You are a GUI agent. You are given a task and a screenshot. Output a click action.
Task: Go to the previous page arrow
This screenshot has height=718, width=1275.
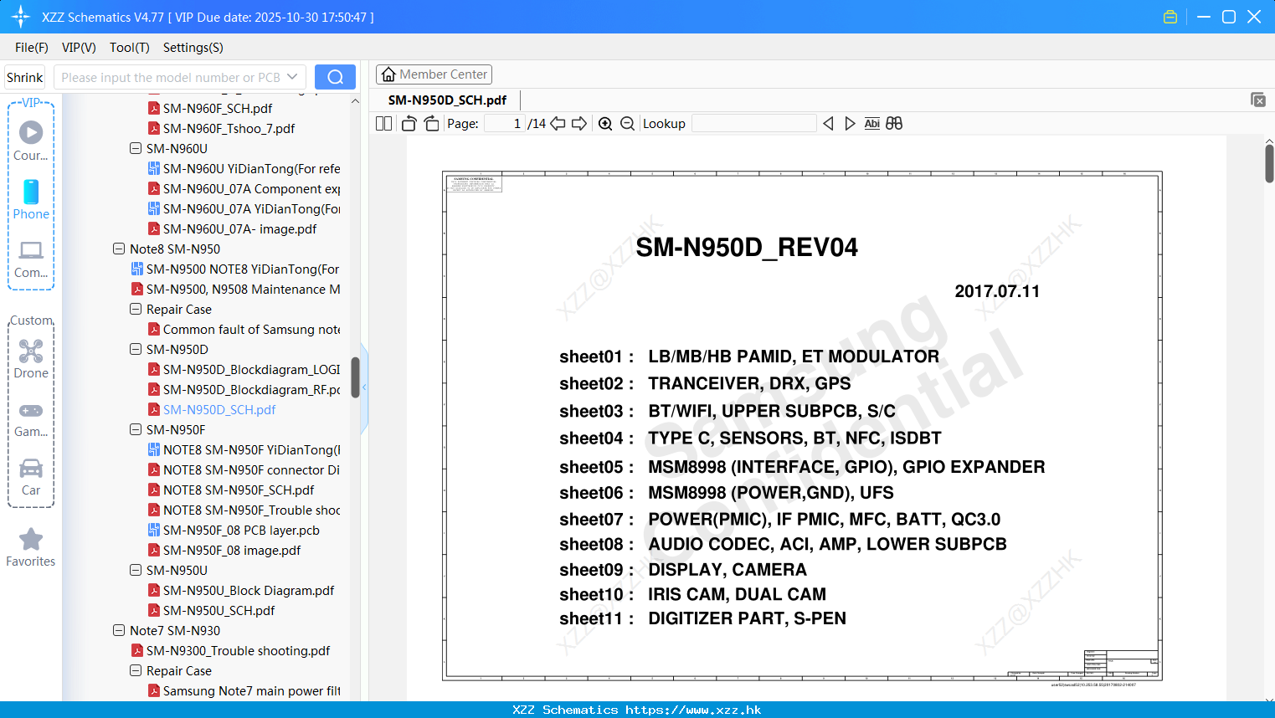(558, 123)
